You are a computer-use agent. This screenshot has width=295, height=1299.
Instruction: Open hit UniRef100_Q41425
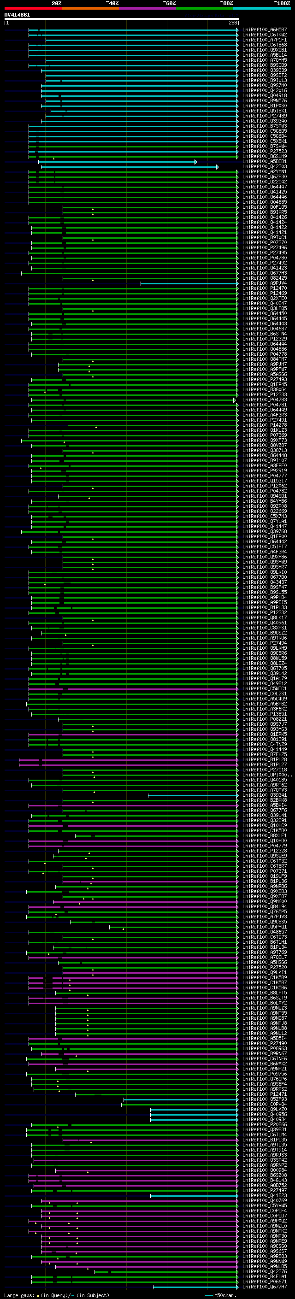[265, 192]
